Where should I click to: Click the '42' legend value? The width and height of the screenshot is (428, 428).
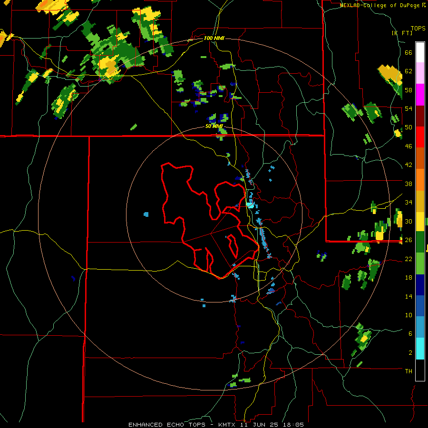[409, 165]
